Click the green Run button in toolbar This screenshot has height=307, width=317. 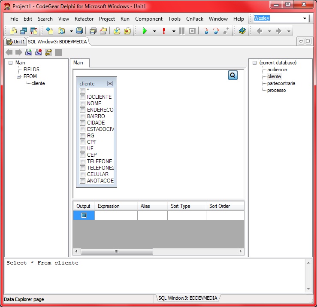145,31
